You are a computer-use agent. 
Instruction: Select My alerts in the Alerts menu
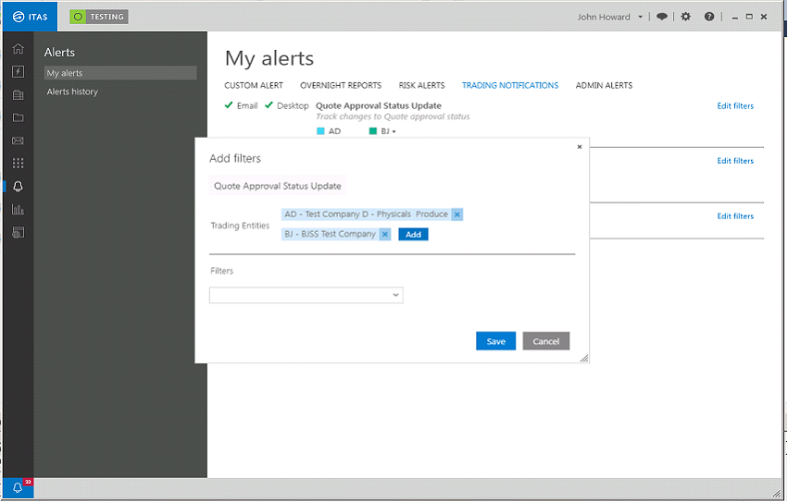(120, 73)
